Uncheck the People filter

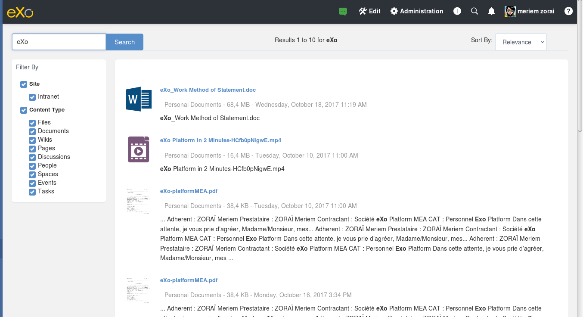(x=32, y=166)
